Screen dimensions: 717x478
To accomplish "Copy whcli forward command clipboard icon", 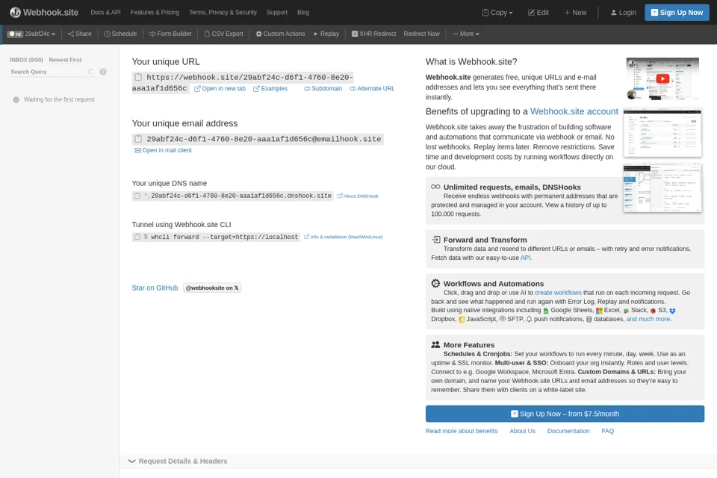I will point(137,237).
